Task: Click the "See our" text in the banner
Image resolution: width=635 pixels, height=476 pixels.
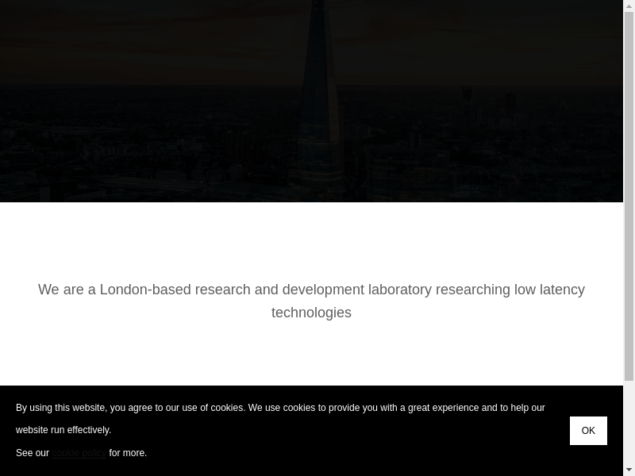Action: 33,453
